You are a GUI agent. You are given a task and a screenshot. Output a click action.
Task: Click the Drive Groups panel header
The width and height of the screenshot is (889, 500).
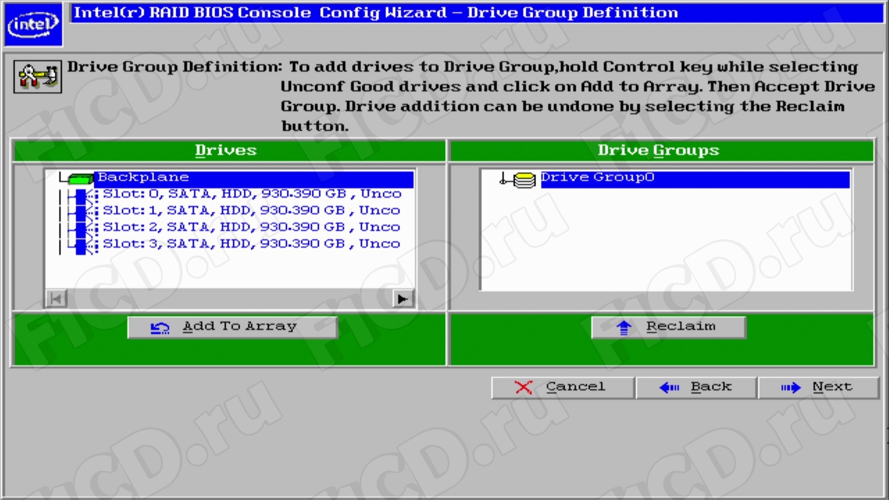[x=661, y=150]
